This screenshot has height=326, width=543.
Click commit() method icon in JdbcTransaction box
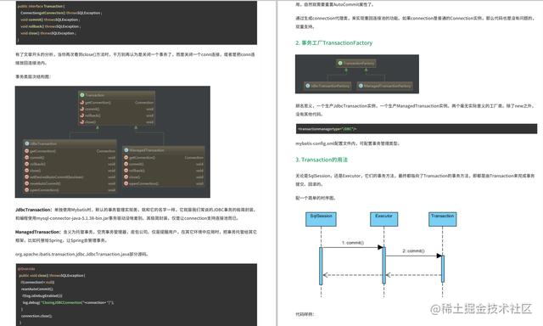[x=26, y=158]
